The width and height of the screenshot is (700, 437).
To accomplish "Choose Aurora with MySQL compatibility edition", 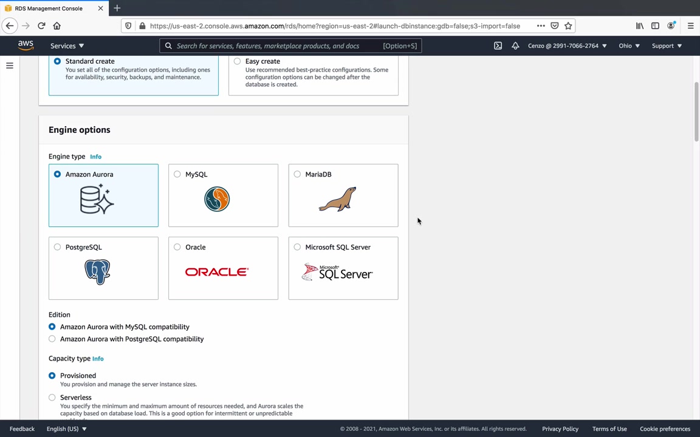I will click(x=52, y=327).
